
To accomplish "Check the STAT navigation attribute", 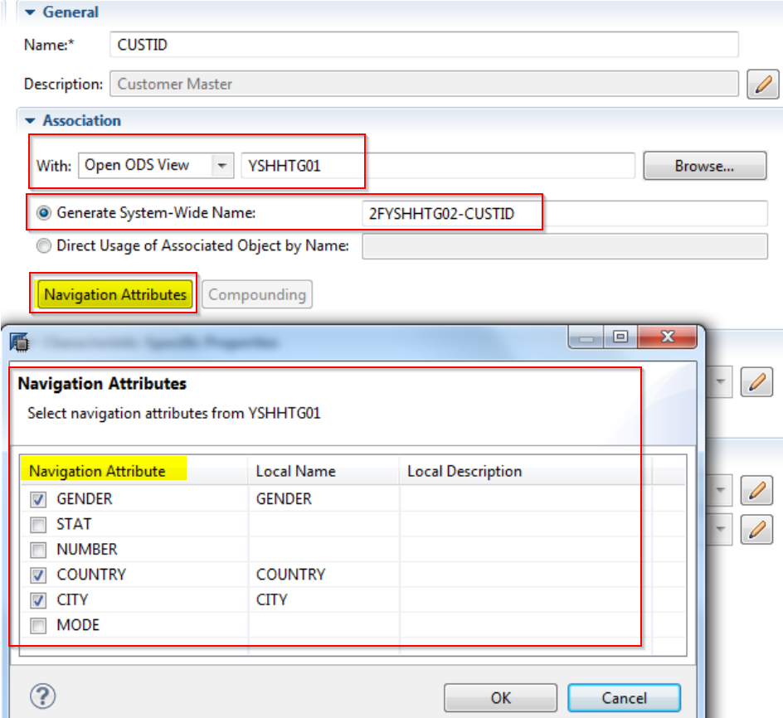I will (x=38, y=525).
